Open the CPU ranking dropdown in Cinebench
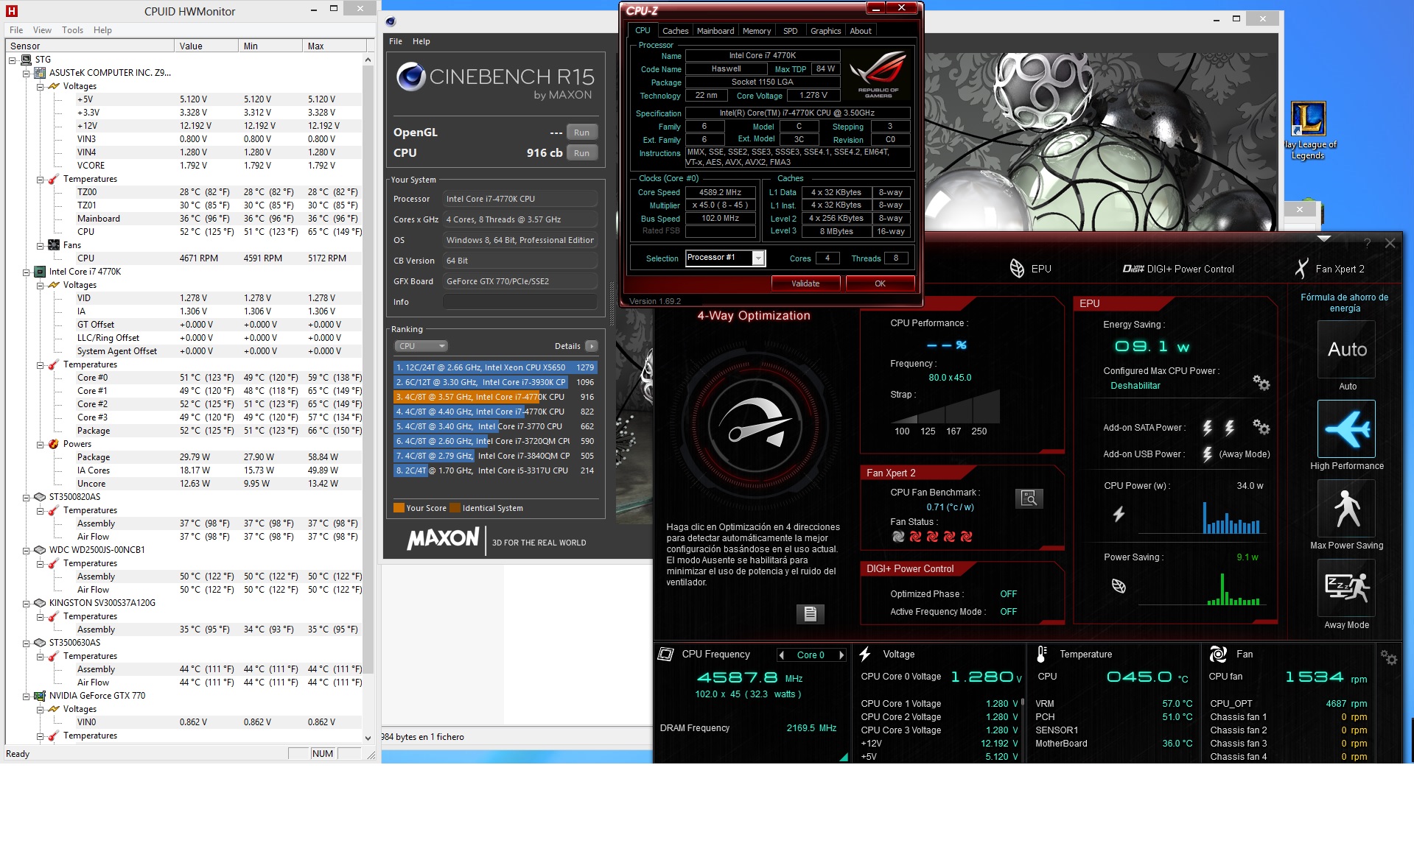Viewport: 1414px width, 857px height. (x=421, y=346)
